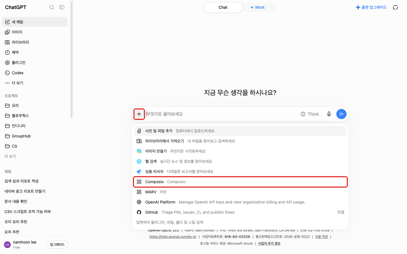Click the microphone dictation icon
This screenshot has width=407, height=254.
[x=329, y=114]
